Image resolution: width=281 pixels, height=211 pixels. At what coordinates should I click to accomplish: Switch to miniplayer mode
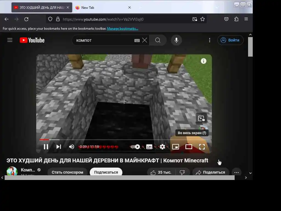pos(176,147)
